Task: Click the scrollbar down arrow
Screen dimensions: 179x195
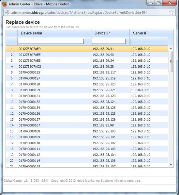Action: coord(171,165)
